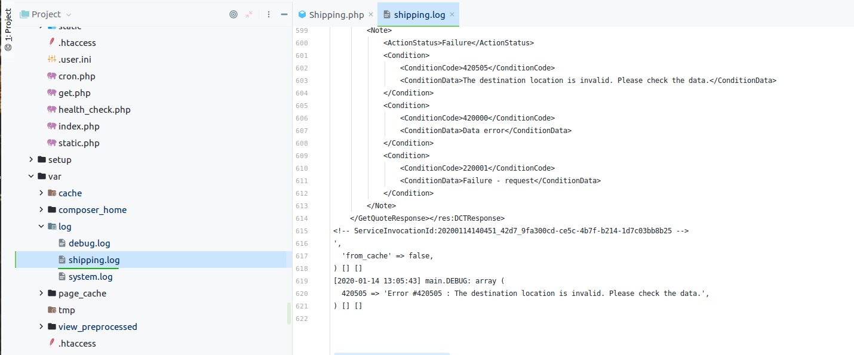Open the system.log file
This screenshot has width=854, height=355.
[91, 276]
